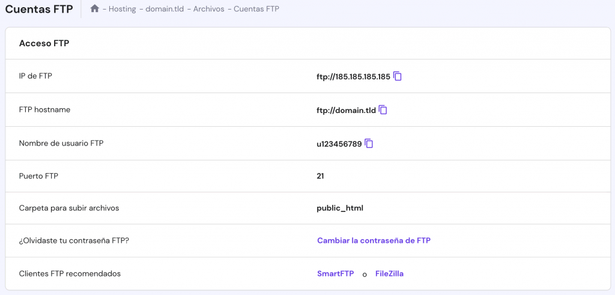Copy the FTP IP address
This screenshot has width=615, height=295.
398,76
